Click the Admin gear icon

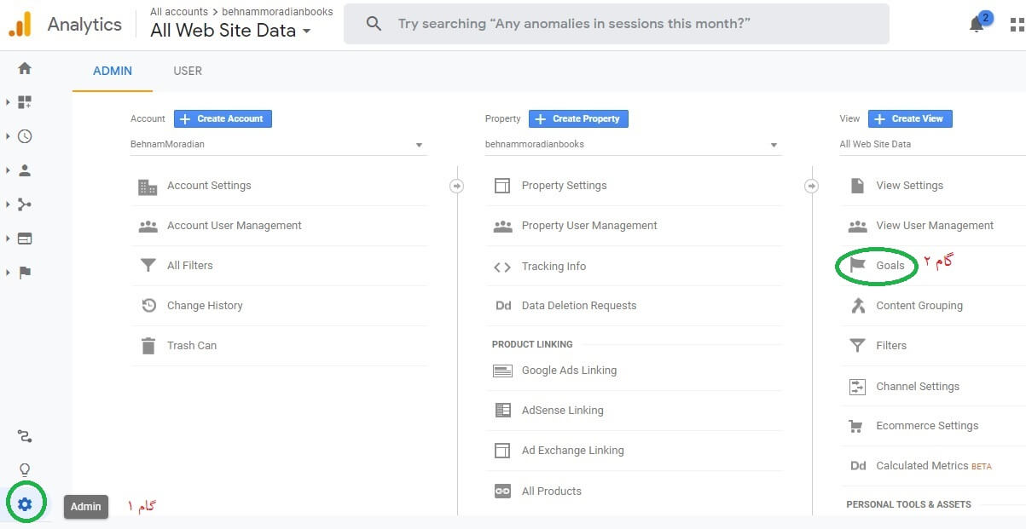coord(25,504)
